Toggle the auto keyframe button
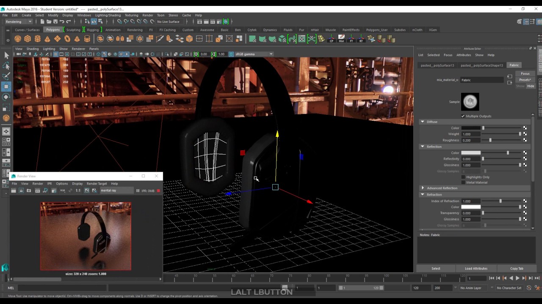The image size is (542, 304). [x=529, y=288]
